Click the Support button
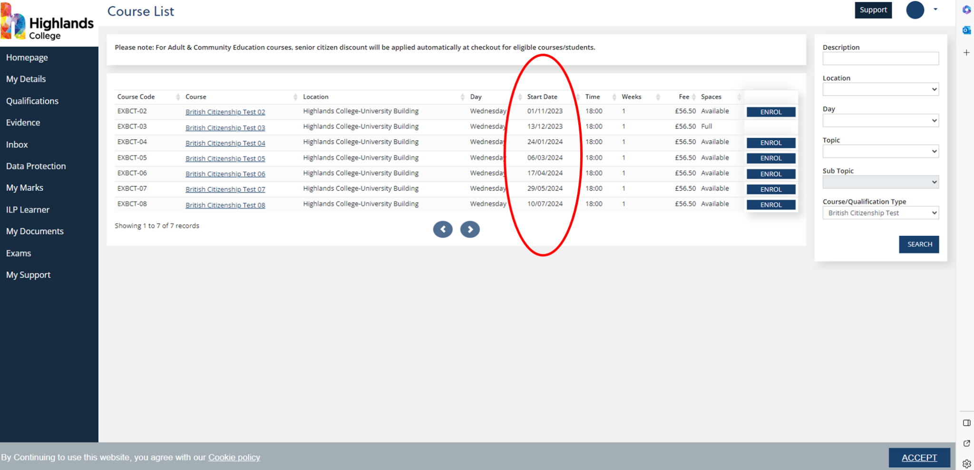974x470 pixels. pyautogui.click(x=873, y=10)
